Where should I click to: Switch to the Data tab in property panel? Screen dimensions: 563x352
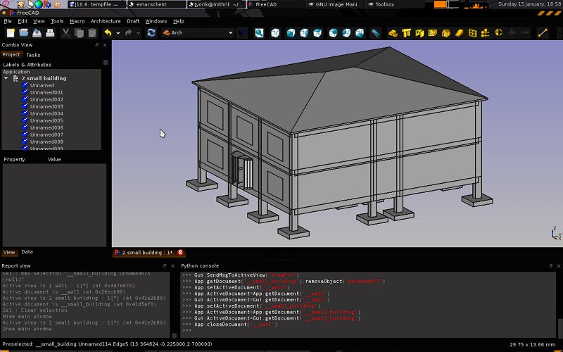point(27,251)
